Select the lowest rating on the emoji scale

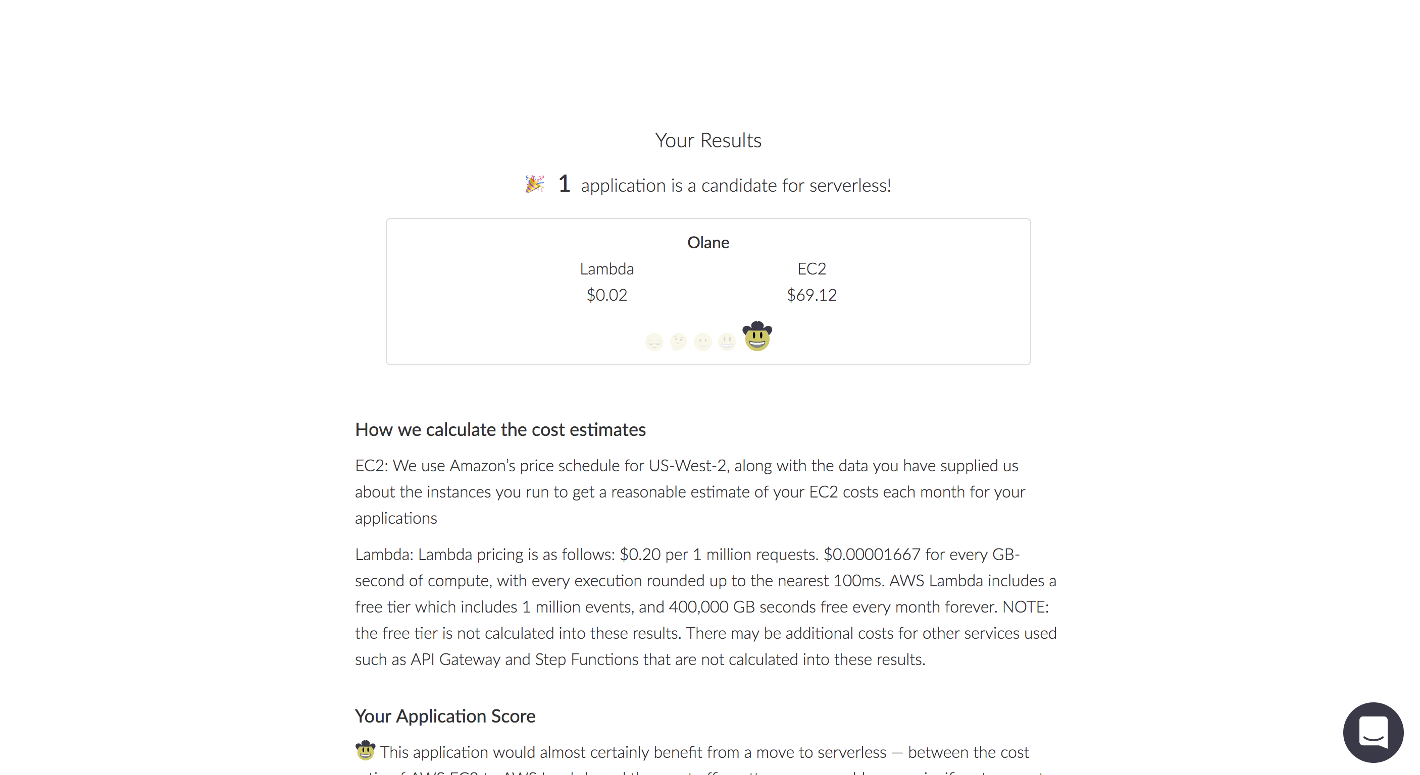tap(654, 342)
